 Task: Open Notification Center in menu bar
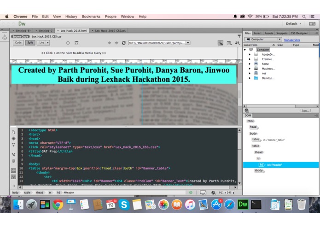pos(312,17)
